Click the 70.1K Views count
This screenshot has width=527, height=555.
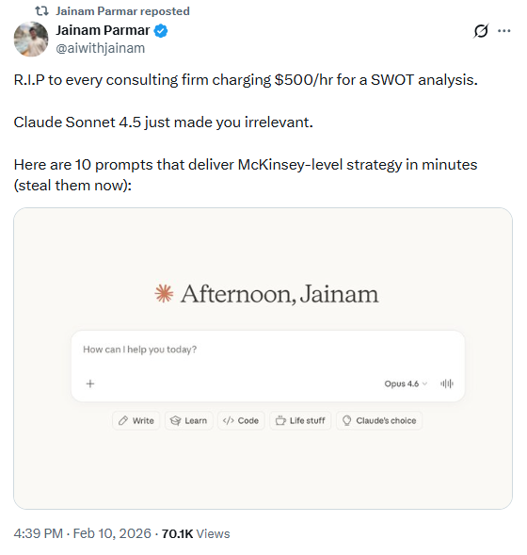[x=196, y=533]
